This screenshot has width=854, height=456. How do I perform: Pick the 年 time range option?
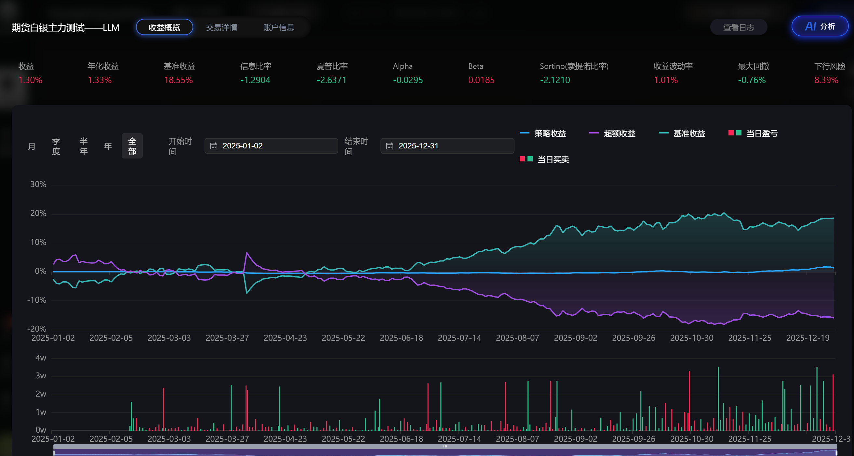[x=108, y=146]
